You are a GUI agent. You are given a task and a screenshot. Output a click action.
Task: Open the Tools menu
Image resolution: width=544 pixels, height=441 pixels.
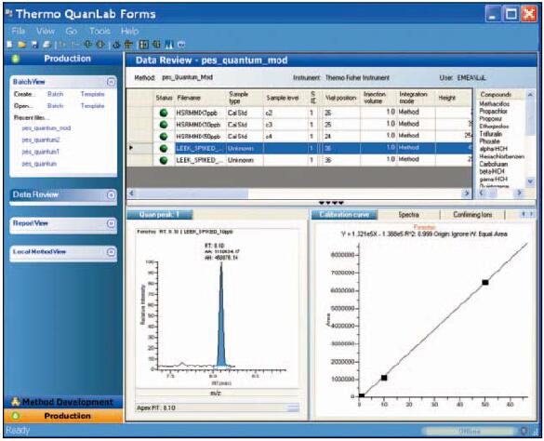100,32
